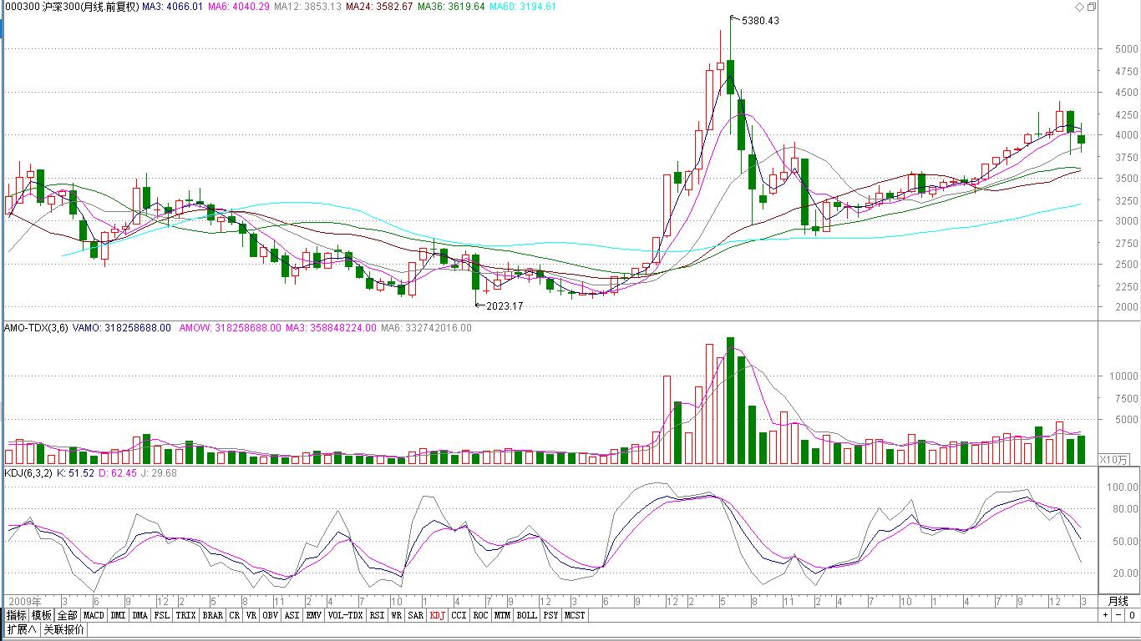The image size is (1141, 641).
Task: Zoom out with the minus button
Action: (x=1118, y=615)
